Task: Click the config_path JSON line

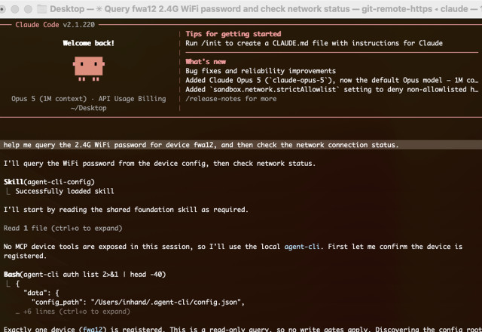Action: [x=138, y=302]
